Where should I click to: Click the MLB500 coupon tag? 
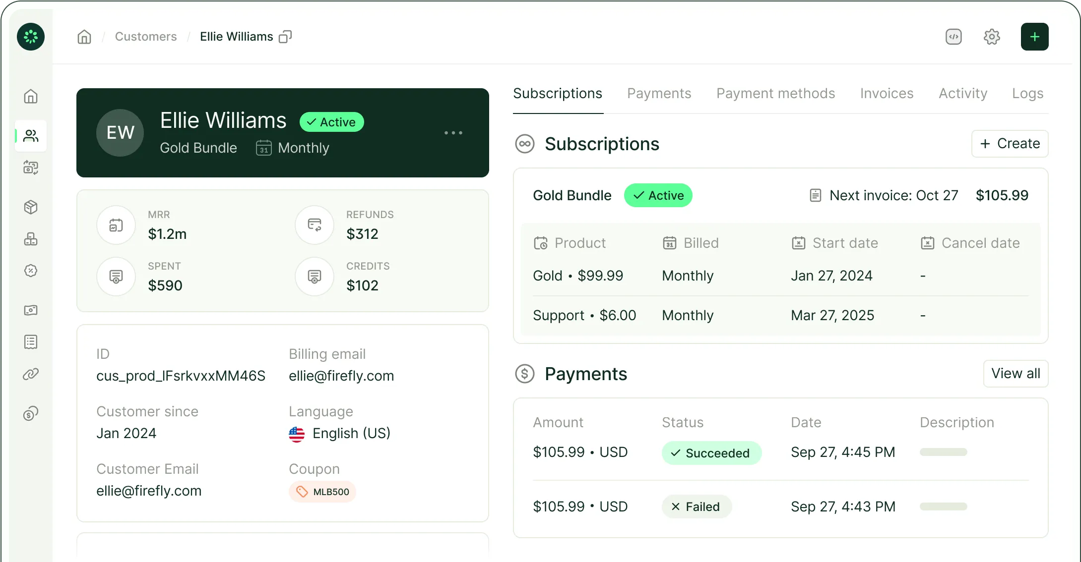coord(322,492)
